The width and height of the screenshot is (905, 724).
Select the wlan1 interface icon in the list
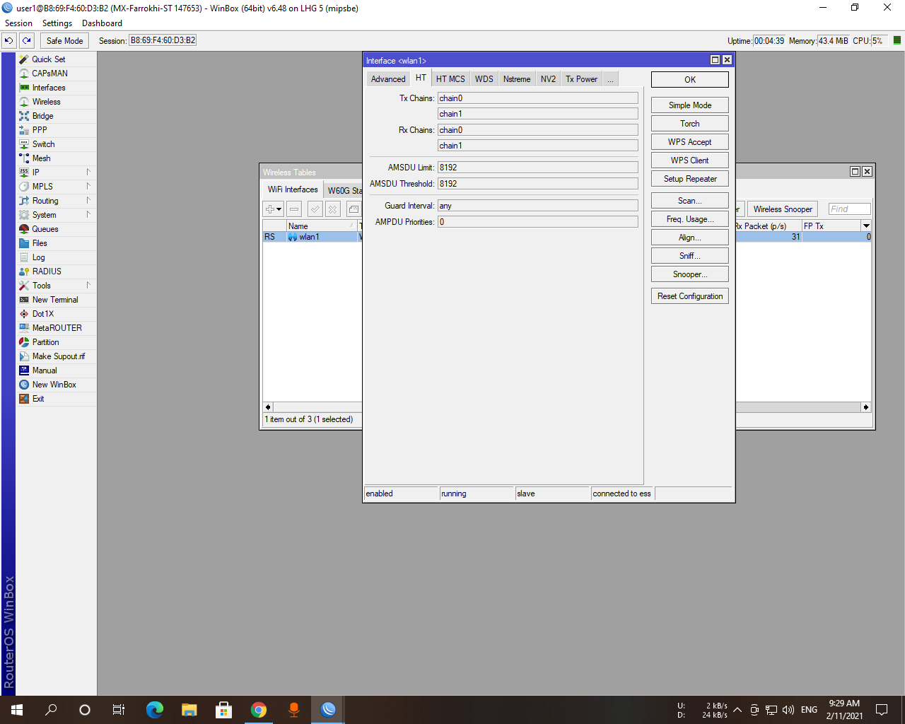coord(292,237)
